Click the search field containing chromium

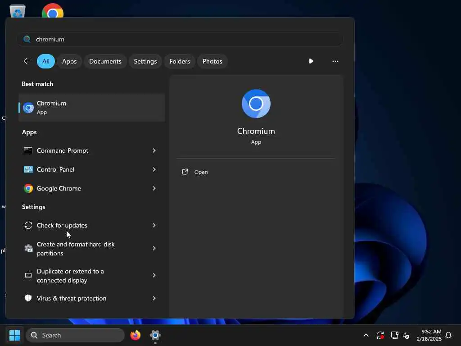click(x=180, y=39)
